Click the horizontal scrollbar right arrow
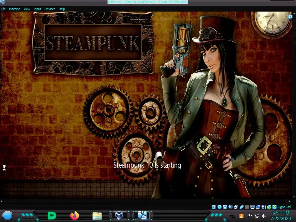The width and height of the screenshot is (296, 222). 290,201
